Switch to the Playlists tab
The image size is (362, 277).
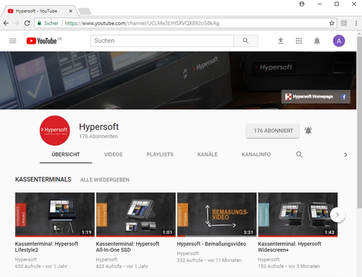pyautogui.click(x=160, y=154)
